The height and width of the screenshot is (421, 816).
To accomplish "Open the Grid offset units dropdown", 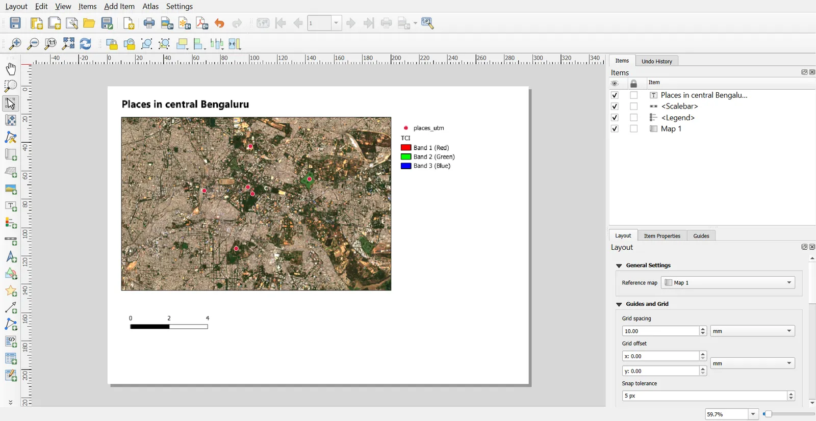I will click(752, 363).
